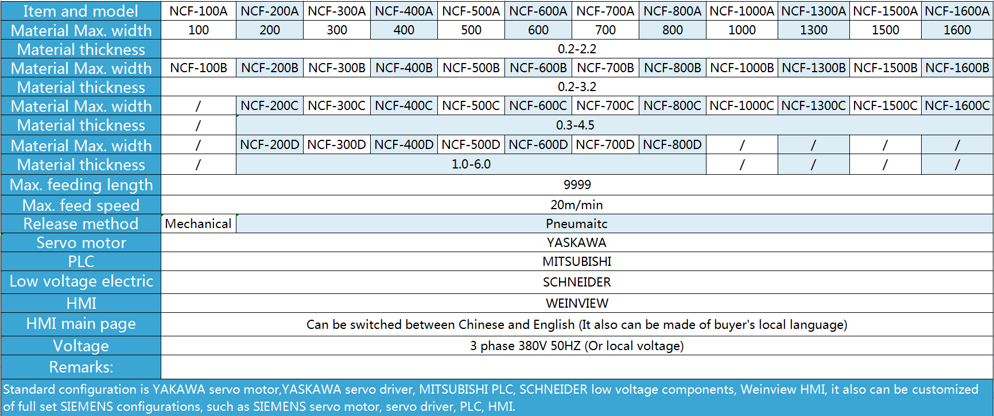Click the NCF-1500C cell
Image resolution: width=994 pixels, height=416 pixels.
tap(886, 105)
